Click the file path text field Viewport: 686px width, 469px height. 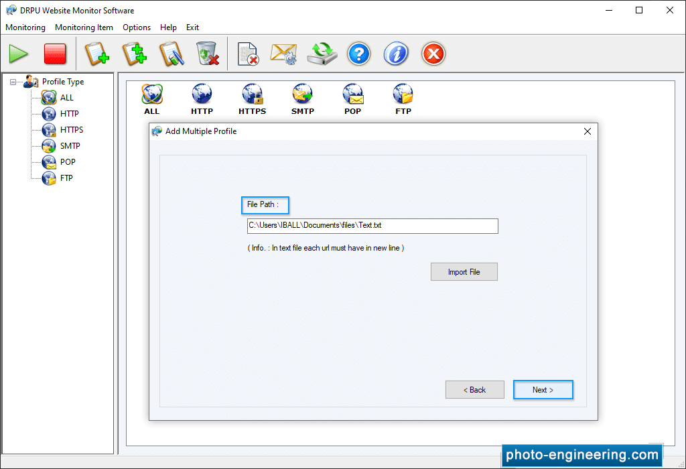click(x=372, y=226)
